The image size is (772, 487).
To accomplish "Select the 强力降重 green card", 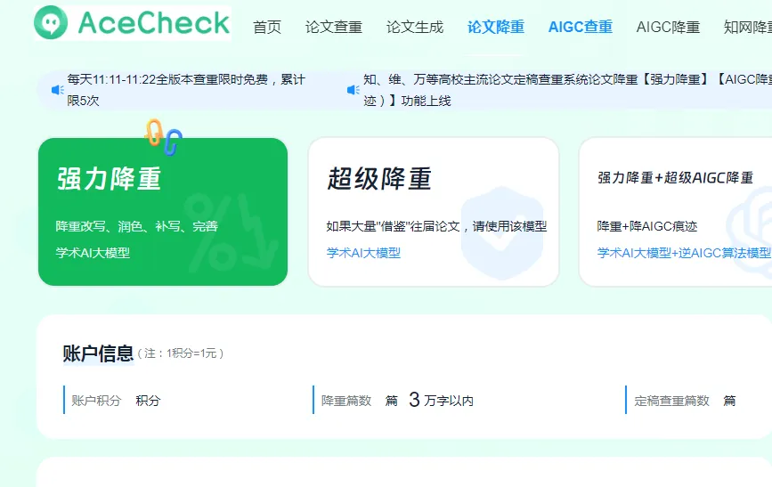I will click(163, 212).
